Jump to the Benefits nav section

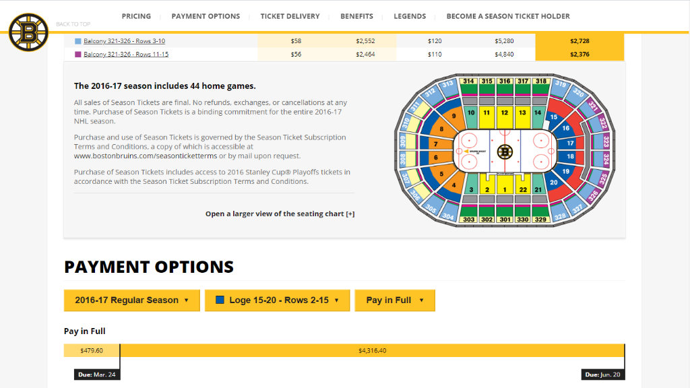pos(356,16)
